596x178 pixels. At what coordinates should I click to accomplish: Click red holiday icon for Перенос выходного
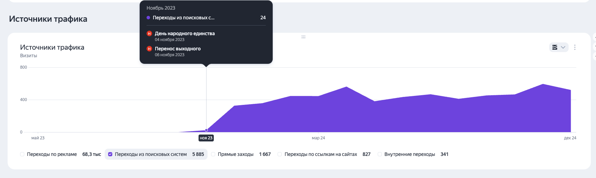coord(149,49)
